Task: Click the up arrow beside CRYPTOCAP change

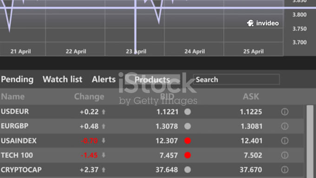Action: [x=104, y=170]
